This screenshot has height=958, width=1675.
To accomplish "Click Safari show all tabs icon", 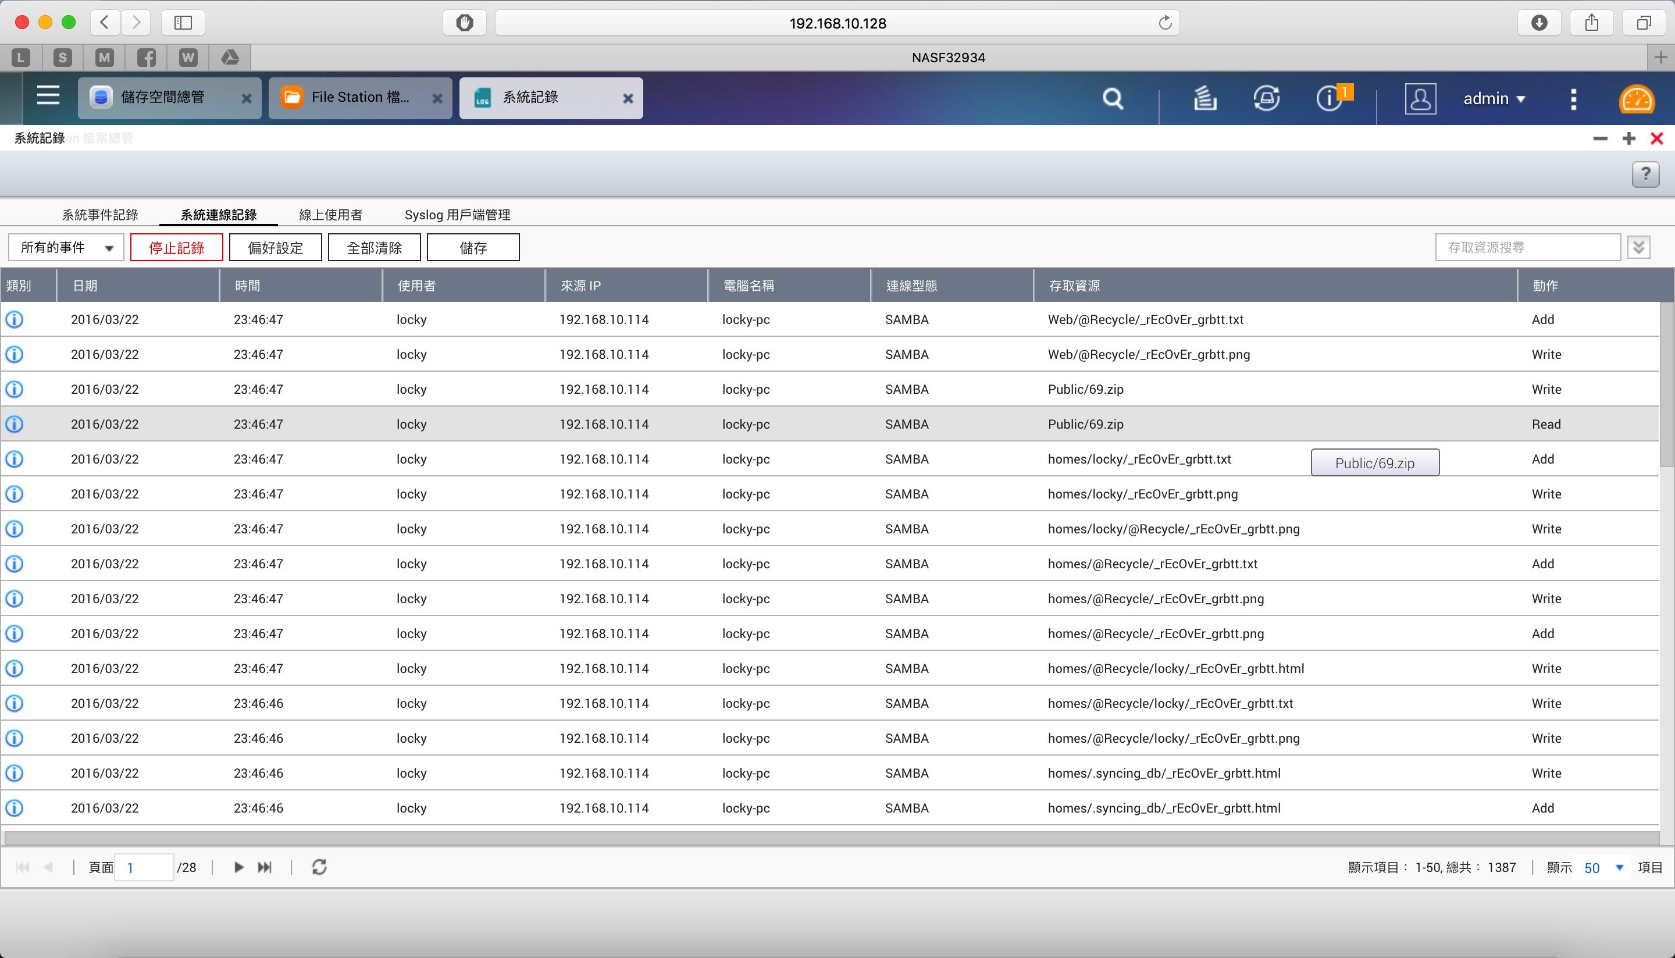I will pos(1644,22).
